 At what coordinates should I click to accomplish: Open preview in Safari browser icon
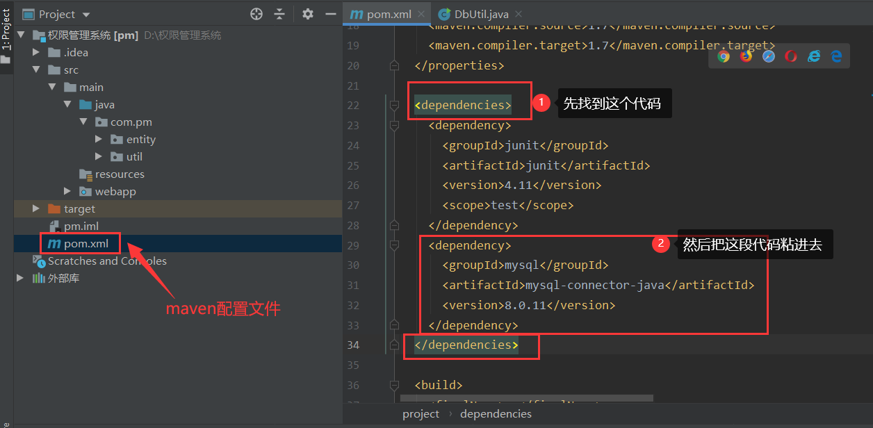(768, 57)
